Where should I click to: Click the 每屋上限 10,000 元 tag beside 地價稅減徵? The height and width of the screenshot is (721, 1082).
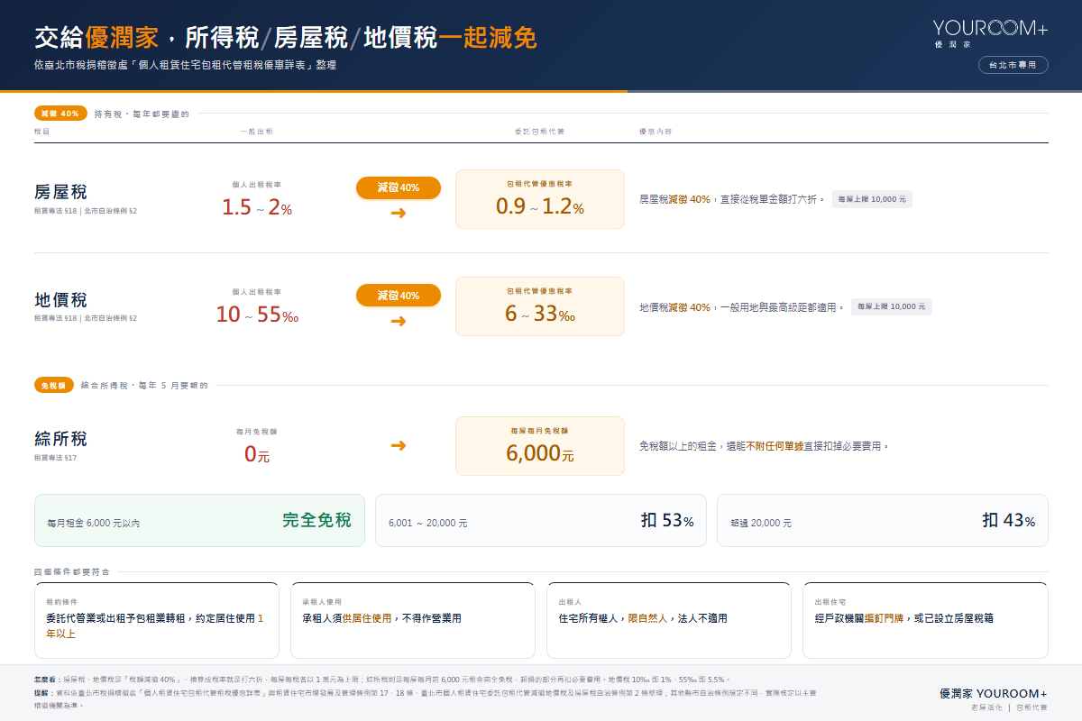tap(891, 306)
